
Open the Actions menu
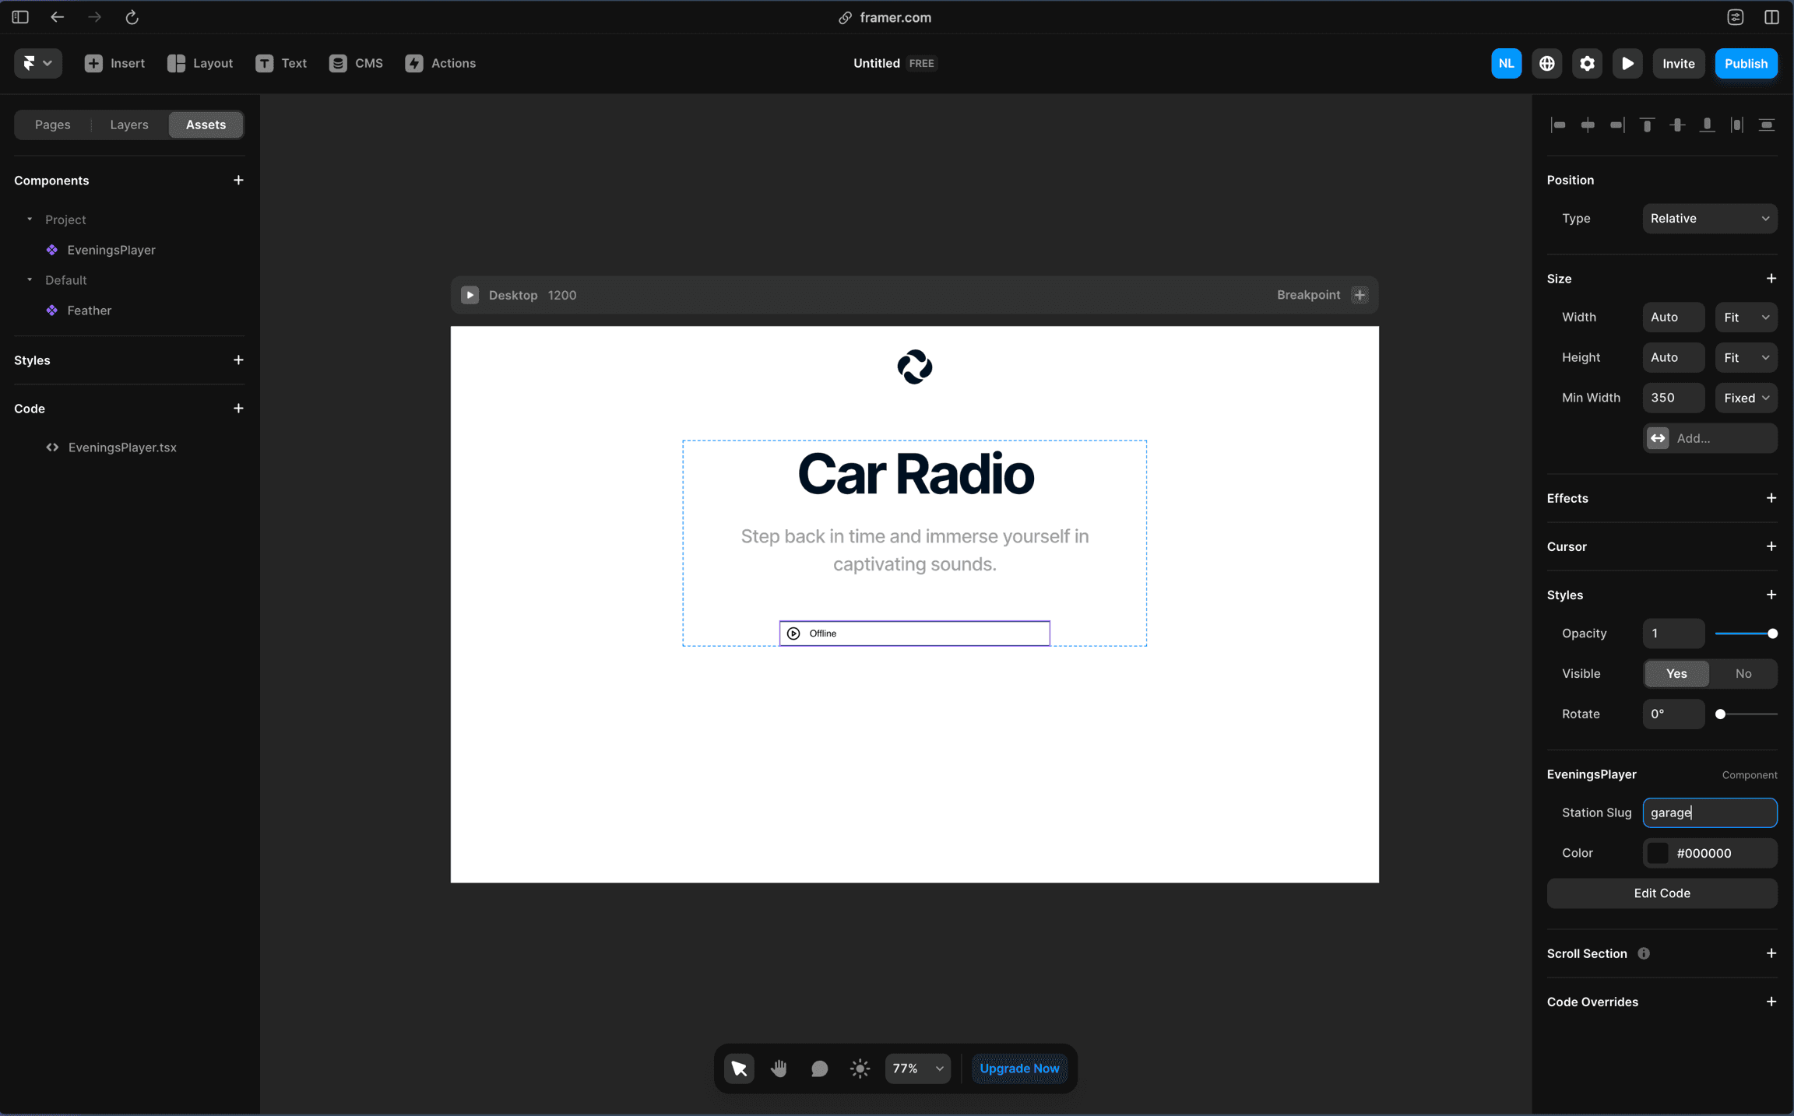click(441, 63)
